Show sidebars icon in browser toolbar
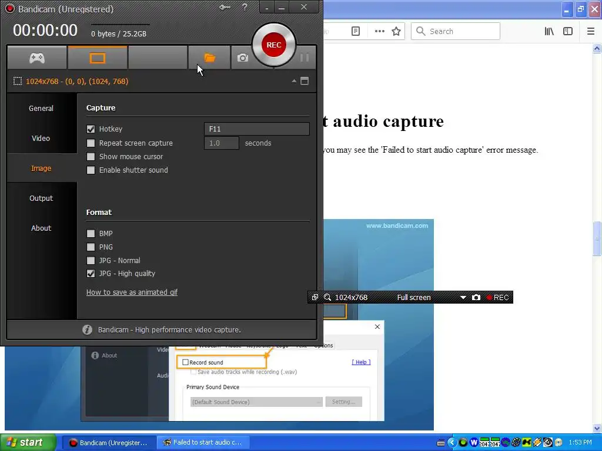This screenshot has height=451, width=602. point(568,32)
